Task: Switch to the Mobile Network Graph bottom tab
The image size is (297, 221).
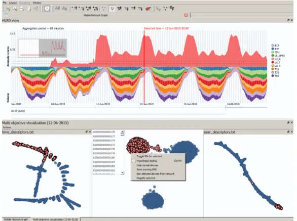Action: point(16,219)
